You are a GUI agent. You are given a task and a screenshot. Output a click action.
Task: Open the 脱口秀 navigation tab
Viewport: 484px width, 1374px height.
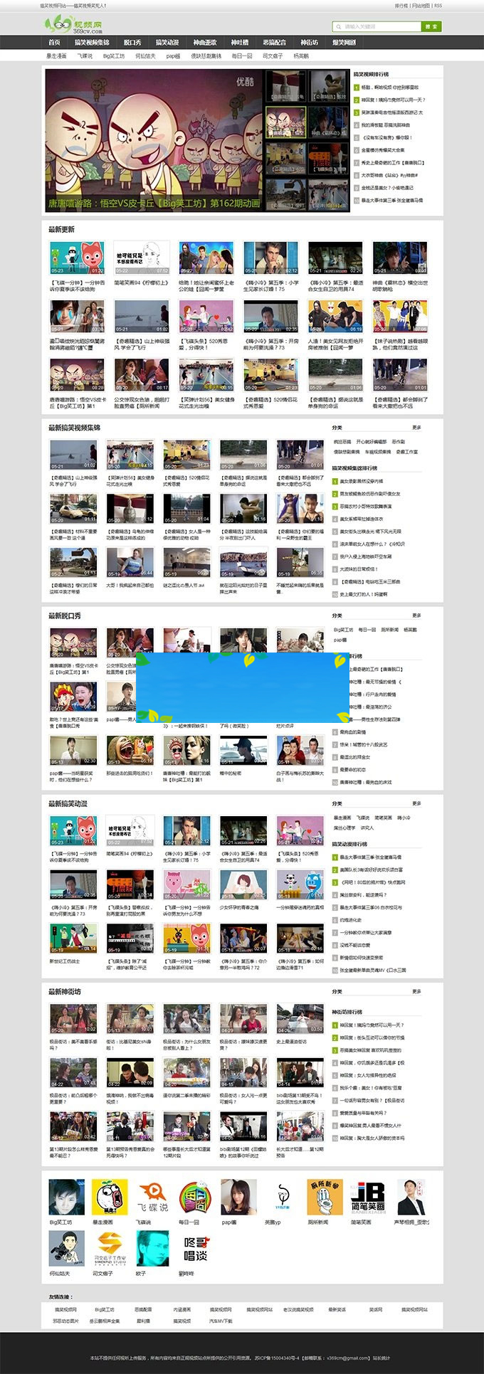click(x=132, y=43)
